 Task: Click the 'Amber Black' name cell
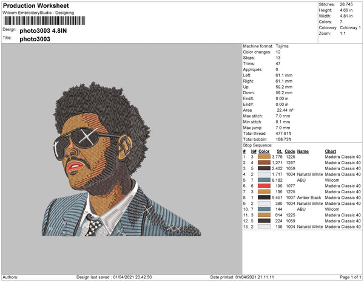pos(309,198)
